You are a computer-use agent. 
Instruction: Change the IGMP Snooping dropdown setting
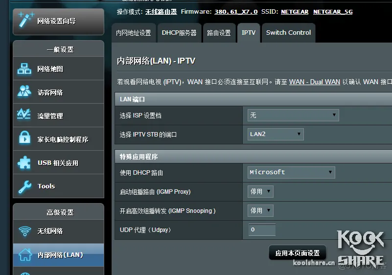tap(260, 210)
